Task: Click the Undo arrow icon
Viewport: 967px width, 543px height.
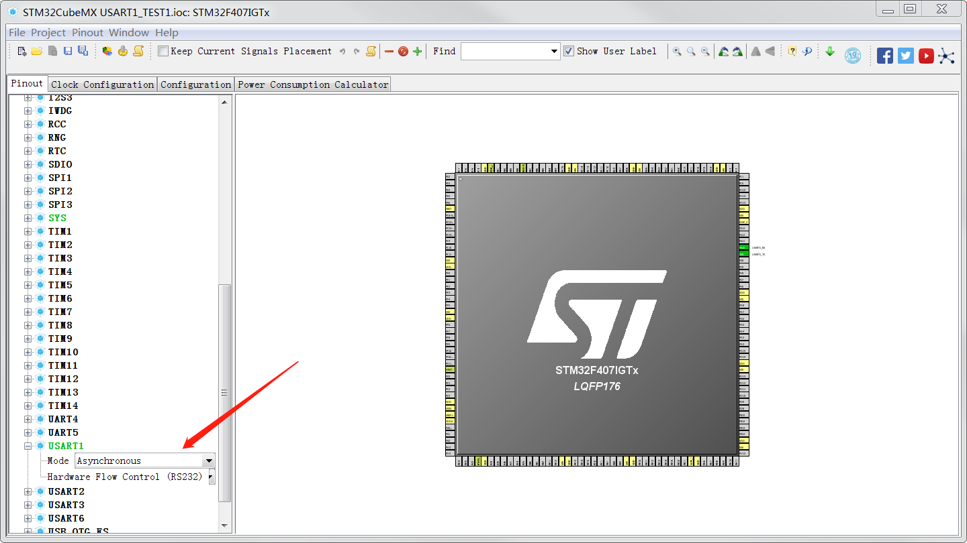Action: (x=342, y=51)
